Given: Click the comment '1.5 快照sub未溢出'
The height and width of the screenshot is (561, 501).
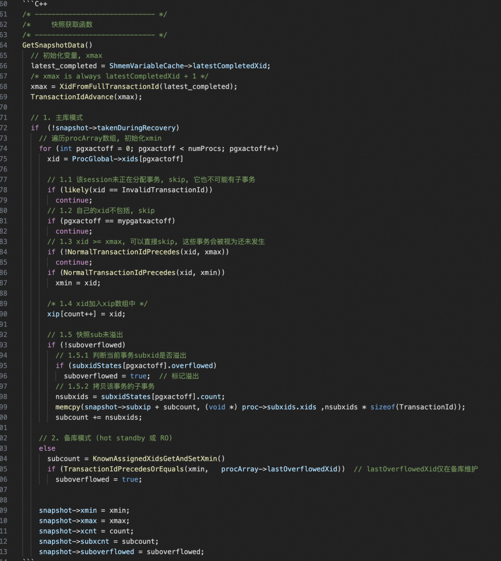Looking at the screenshot, I should (x=85, y=335).
